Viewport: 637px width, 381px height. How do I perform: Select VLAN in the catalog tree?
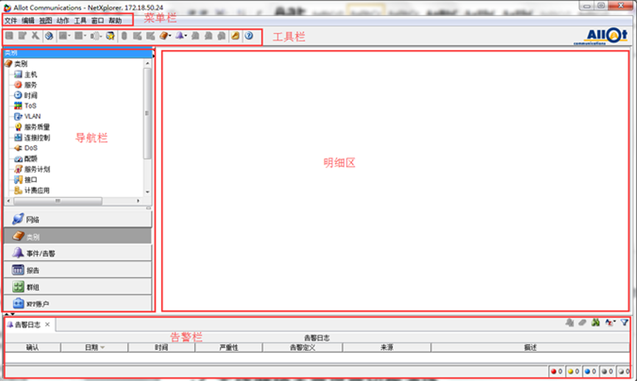tap(32, 116)
